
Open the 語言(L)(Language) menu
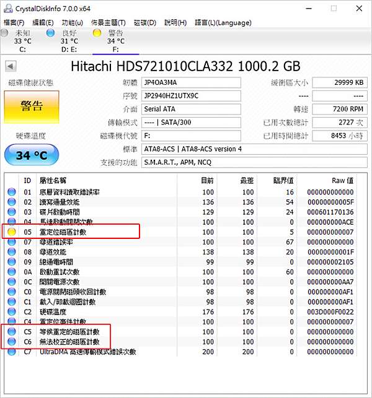click(223, 22)
